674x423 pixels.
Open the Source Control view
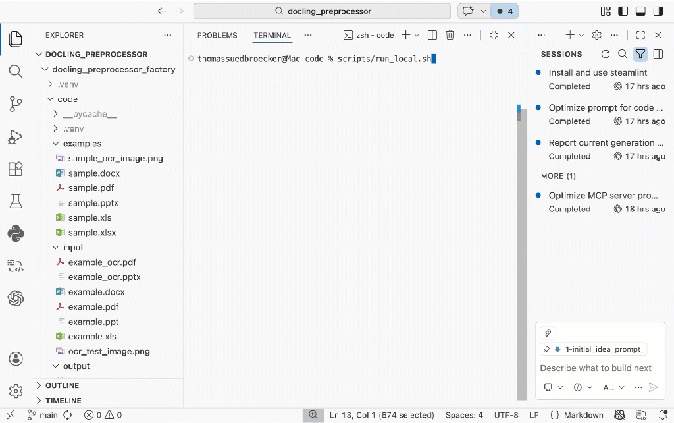[16, 103]
